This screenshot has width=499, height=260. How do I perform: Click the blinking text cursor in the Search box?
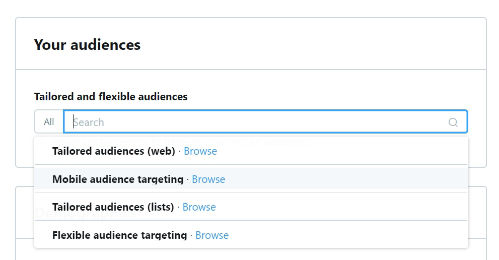point(74,122)
